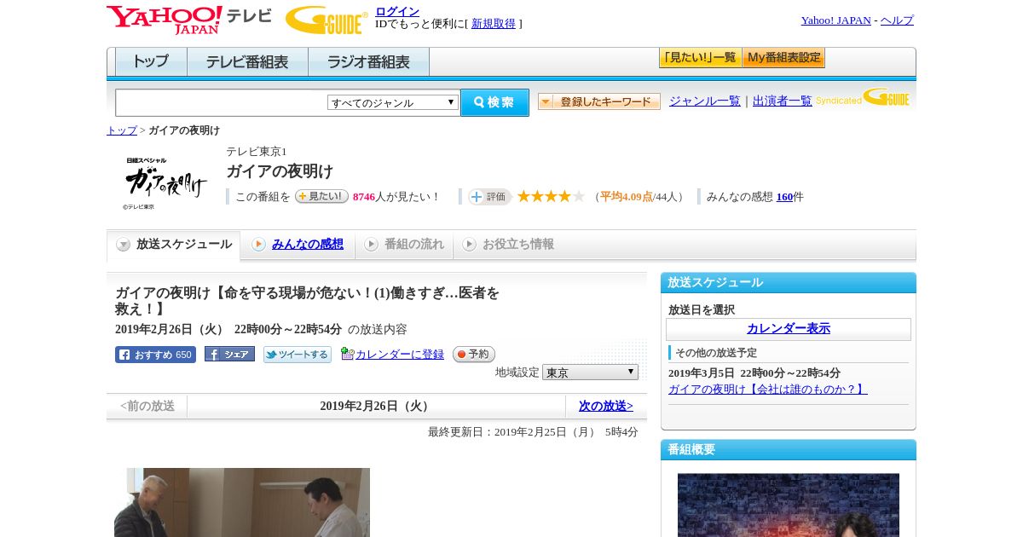Click the 平均4.09点 rating text
This screenshot has width=1023, height=537.
pyautogui.click(x=627, y=197)
